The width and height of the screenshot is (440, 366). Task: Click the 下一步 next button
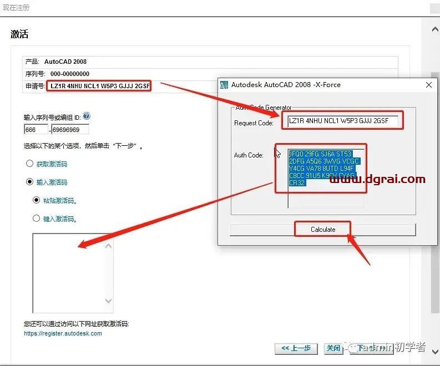click(372, 349)
